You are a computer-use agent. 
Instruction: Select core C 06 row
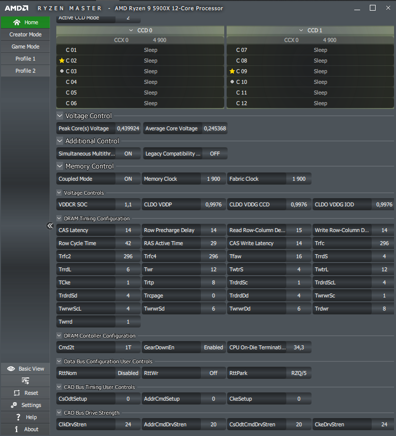[140, 103]
